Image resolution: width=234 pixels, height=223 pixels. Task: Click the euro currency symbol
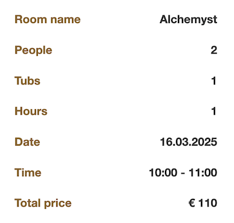click(192, 203)
